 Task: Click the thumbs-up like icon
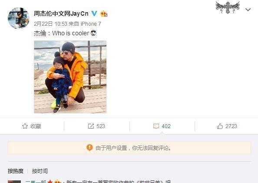(220, 126)
